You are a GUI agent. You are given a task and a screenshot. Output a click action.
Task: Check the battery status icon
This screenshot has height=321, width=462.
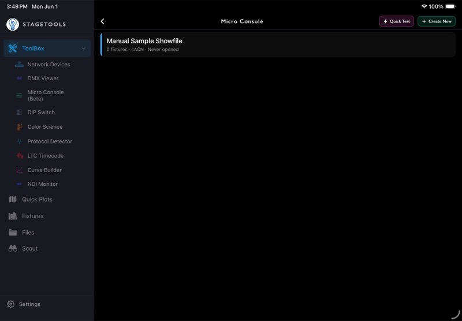(450, 6)
